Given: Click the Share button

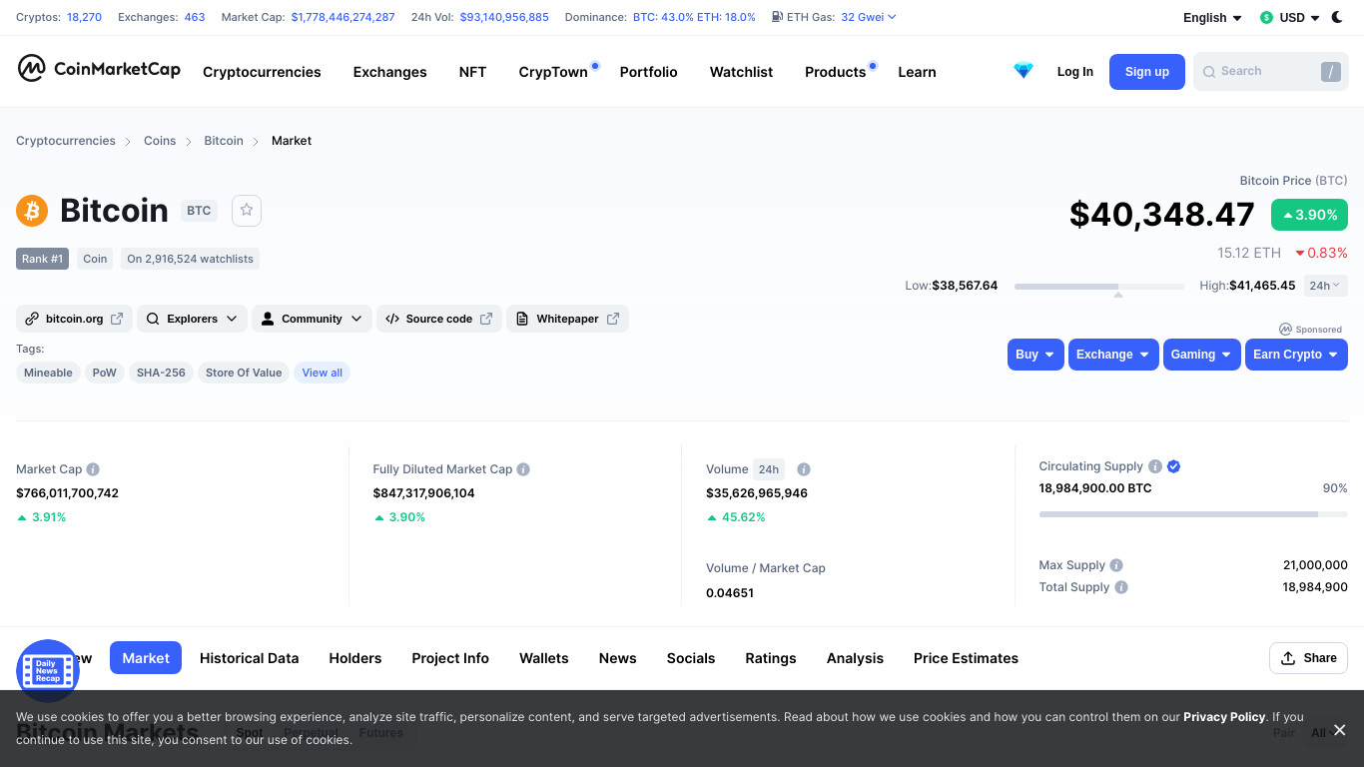Looking at the screenshot, I should point(1308,658).
